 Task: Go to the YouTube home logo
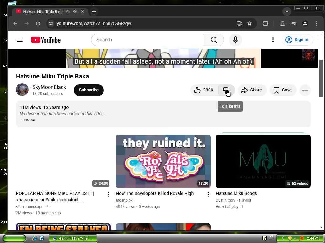pos(46,40)
